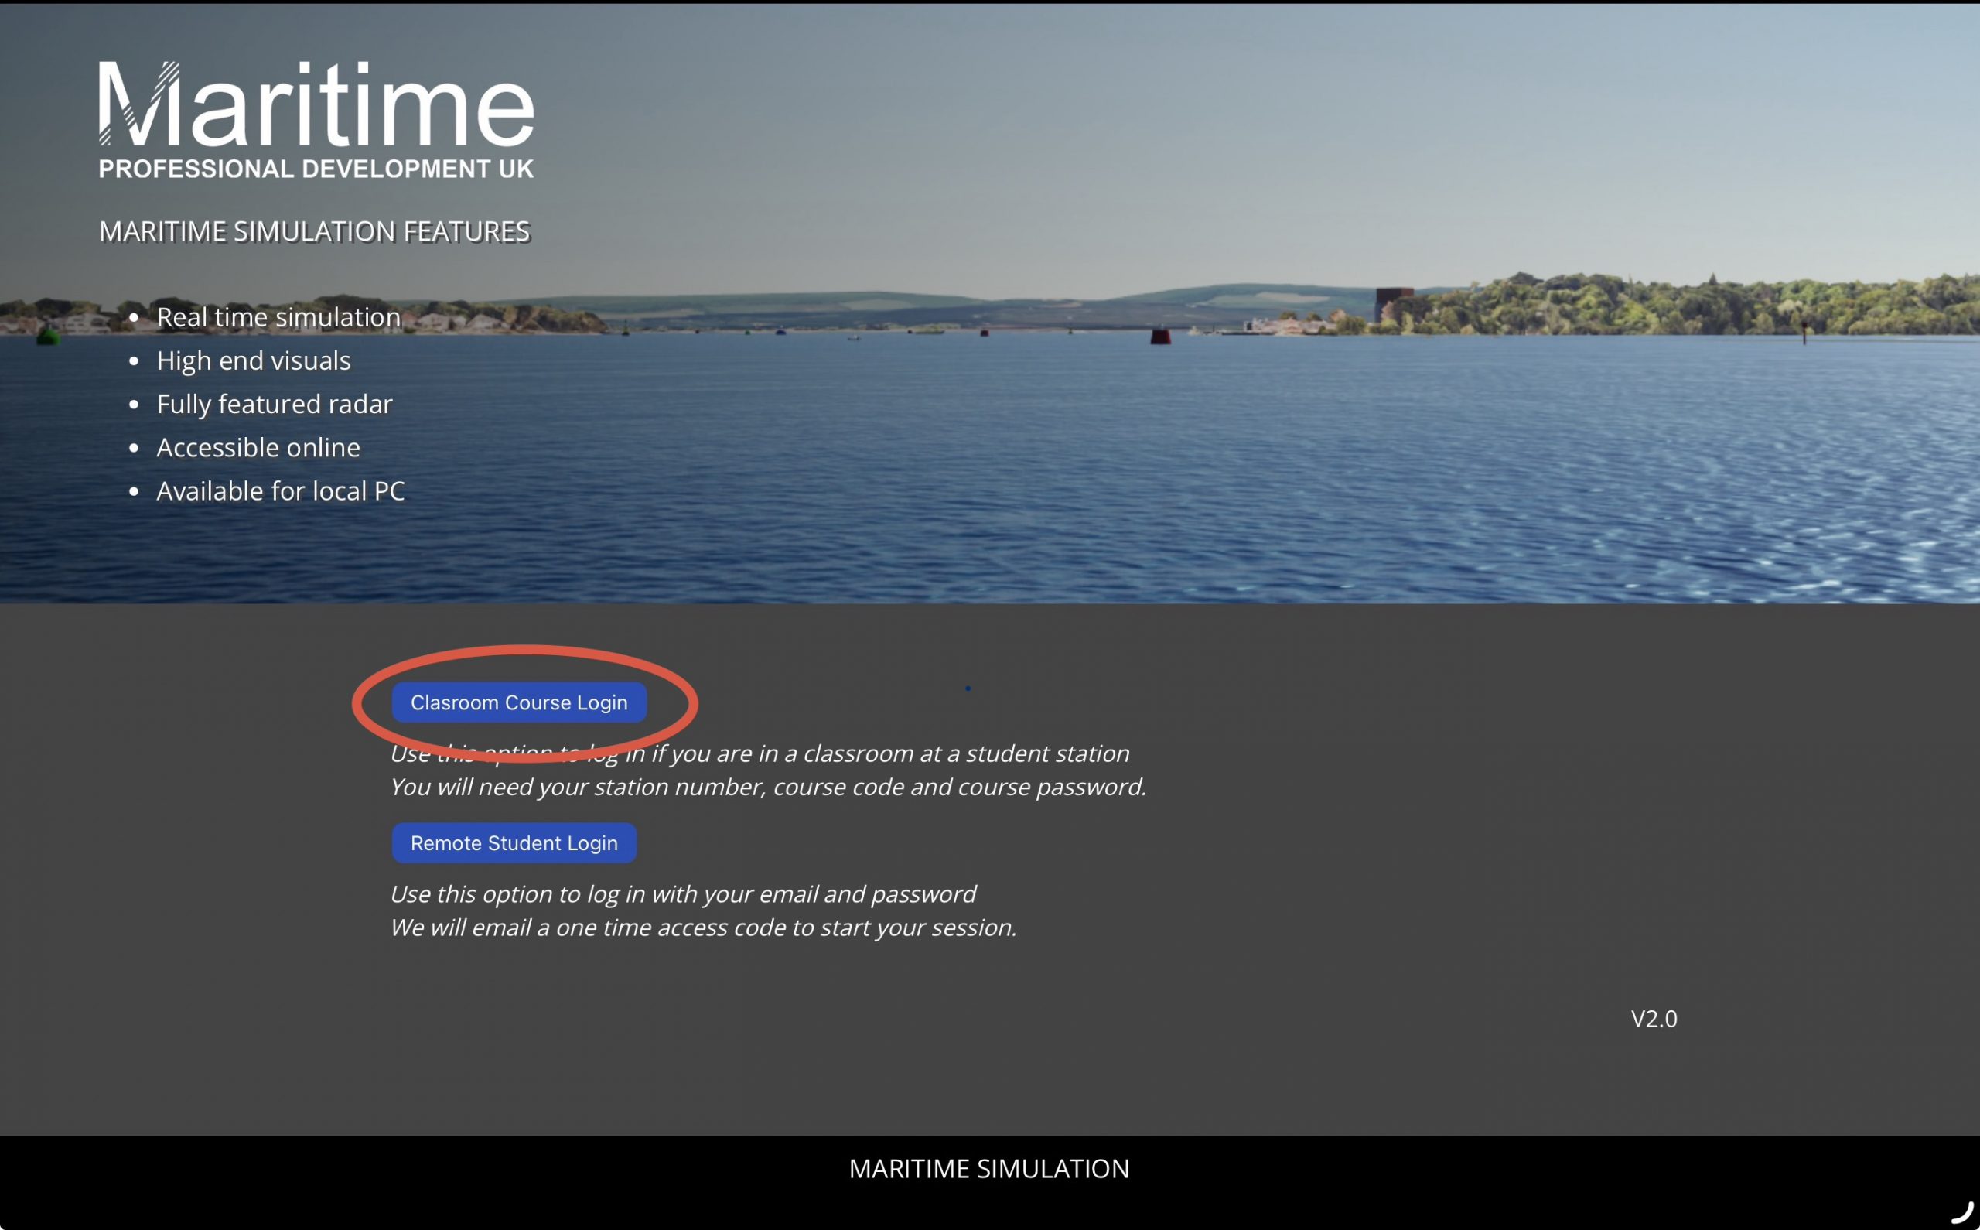Viewport: 1980px width, 1230px height.
Task: Select the Real time simulation bullet
Action: (278, 316)
